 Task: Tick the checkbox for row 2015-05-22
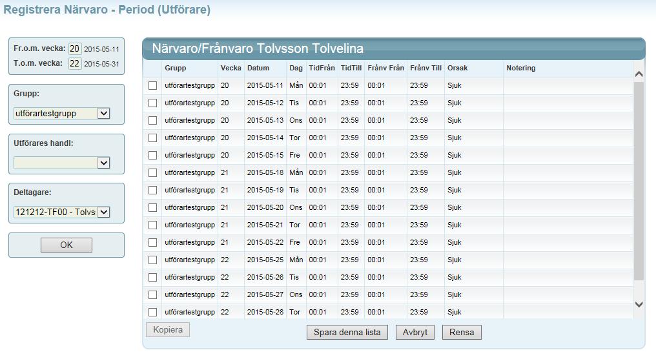point(153,243)
